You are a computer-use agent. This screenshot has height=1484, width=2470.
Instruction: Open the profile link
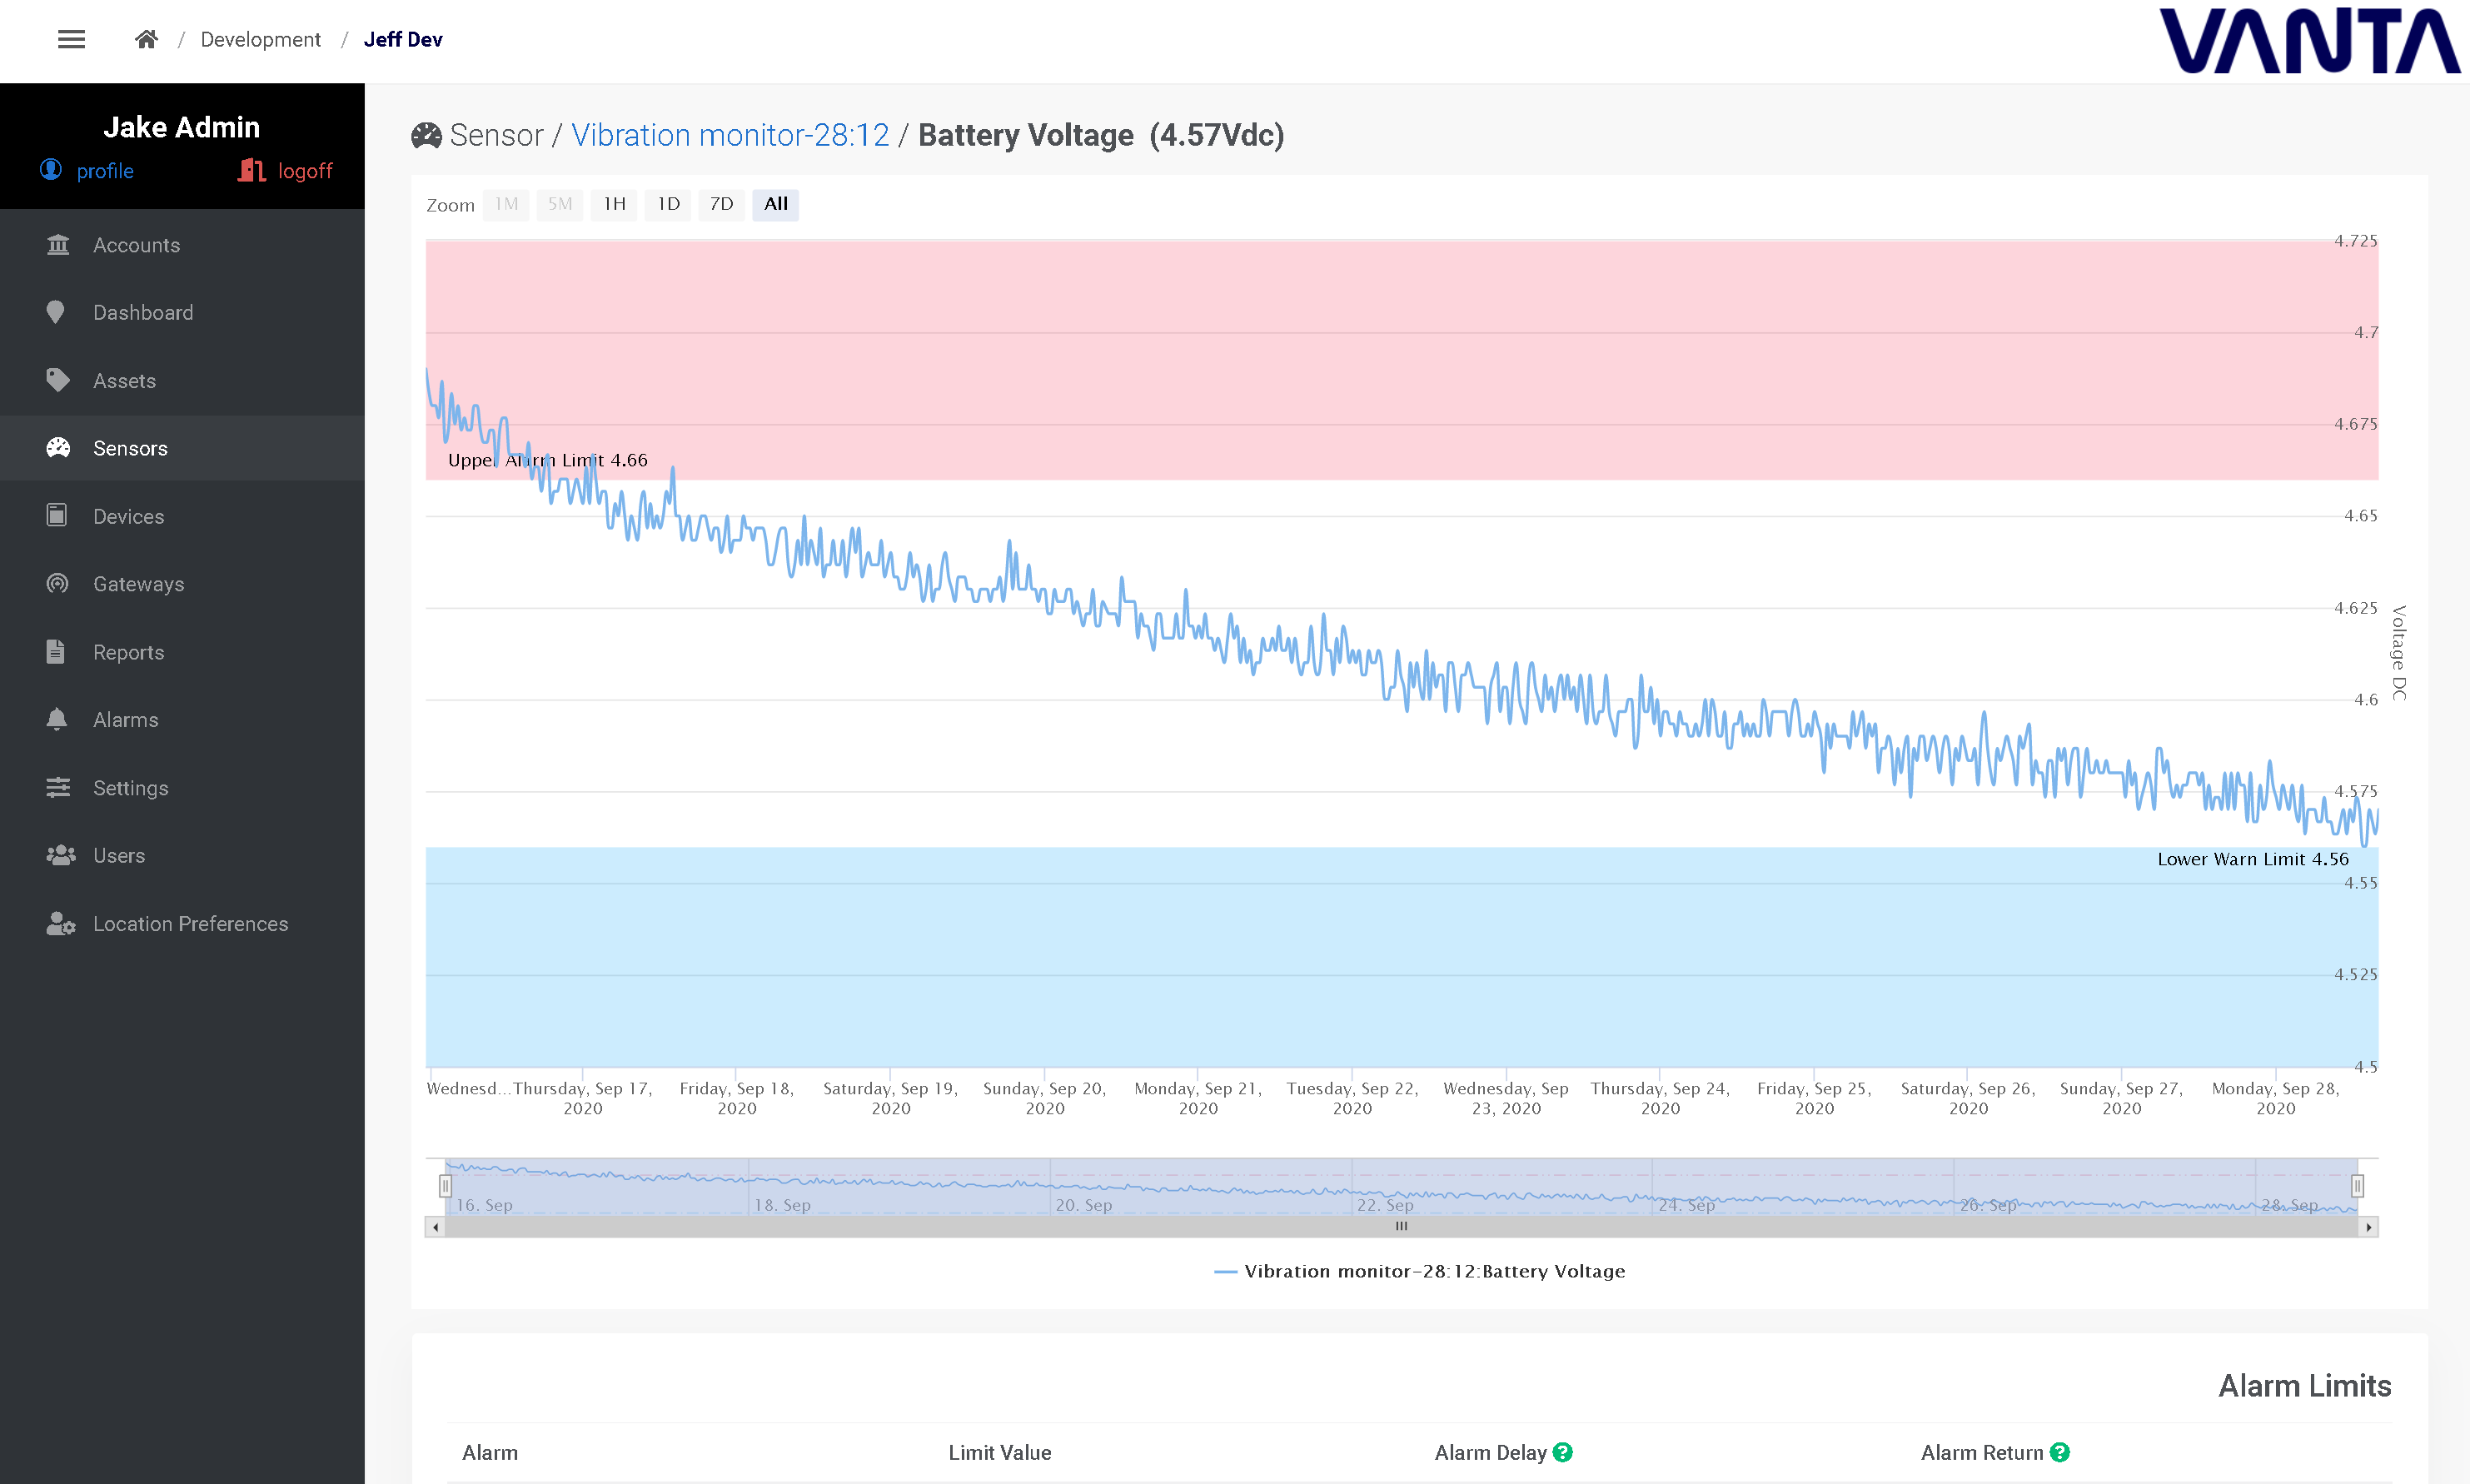[x=104, y=171]
